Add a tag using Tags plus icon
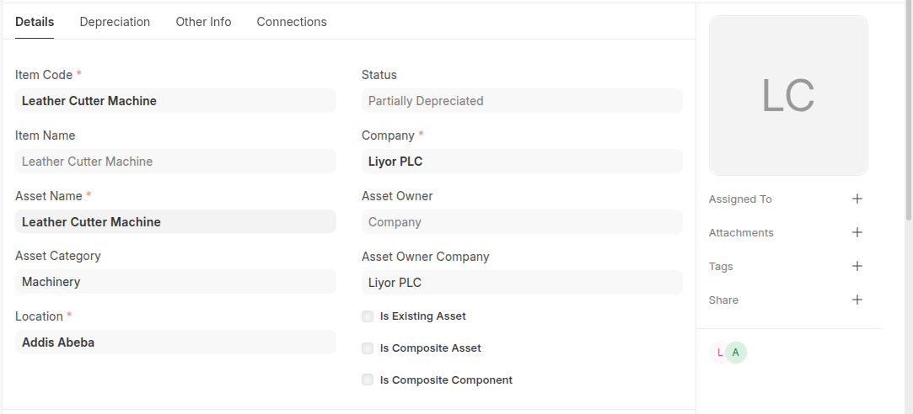913x414 pixels. coord(857,267)
